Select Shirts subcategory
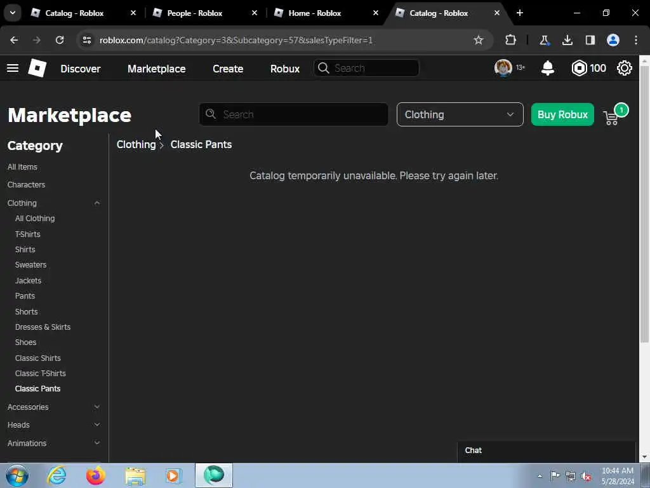 tap(25, 249)
